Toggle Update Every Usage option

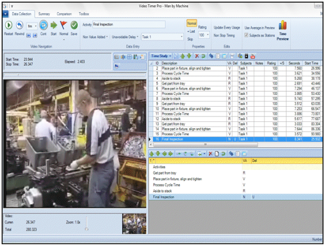click(x=227, y=27)
